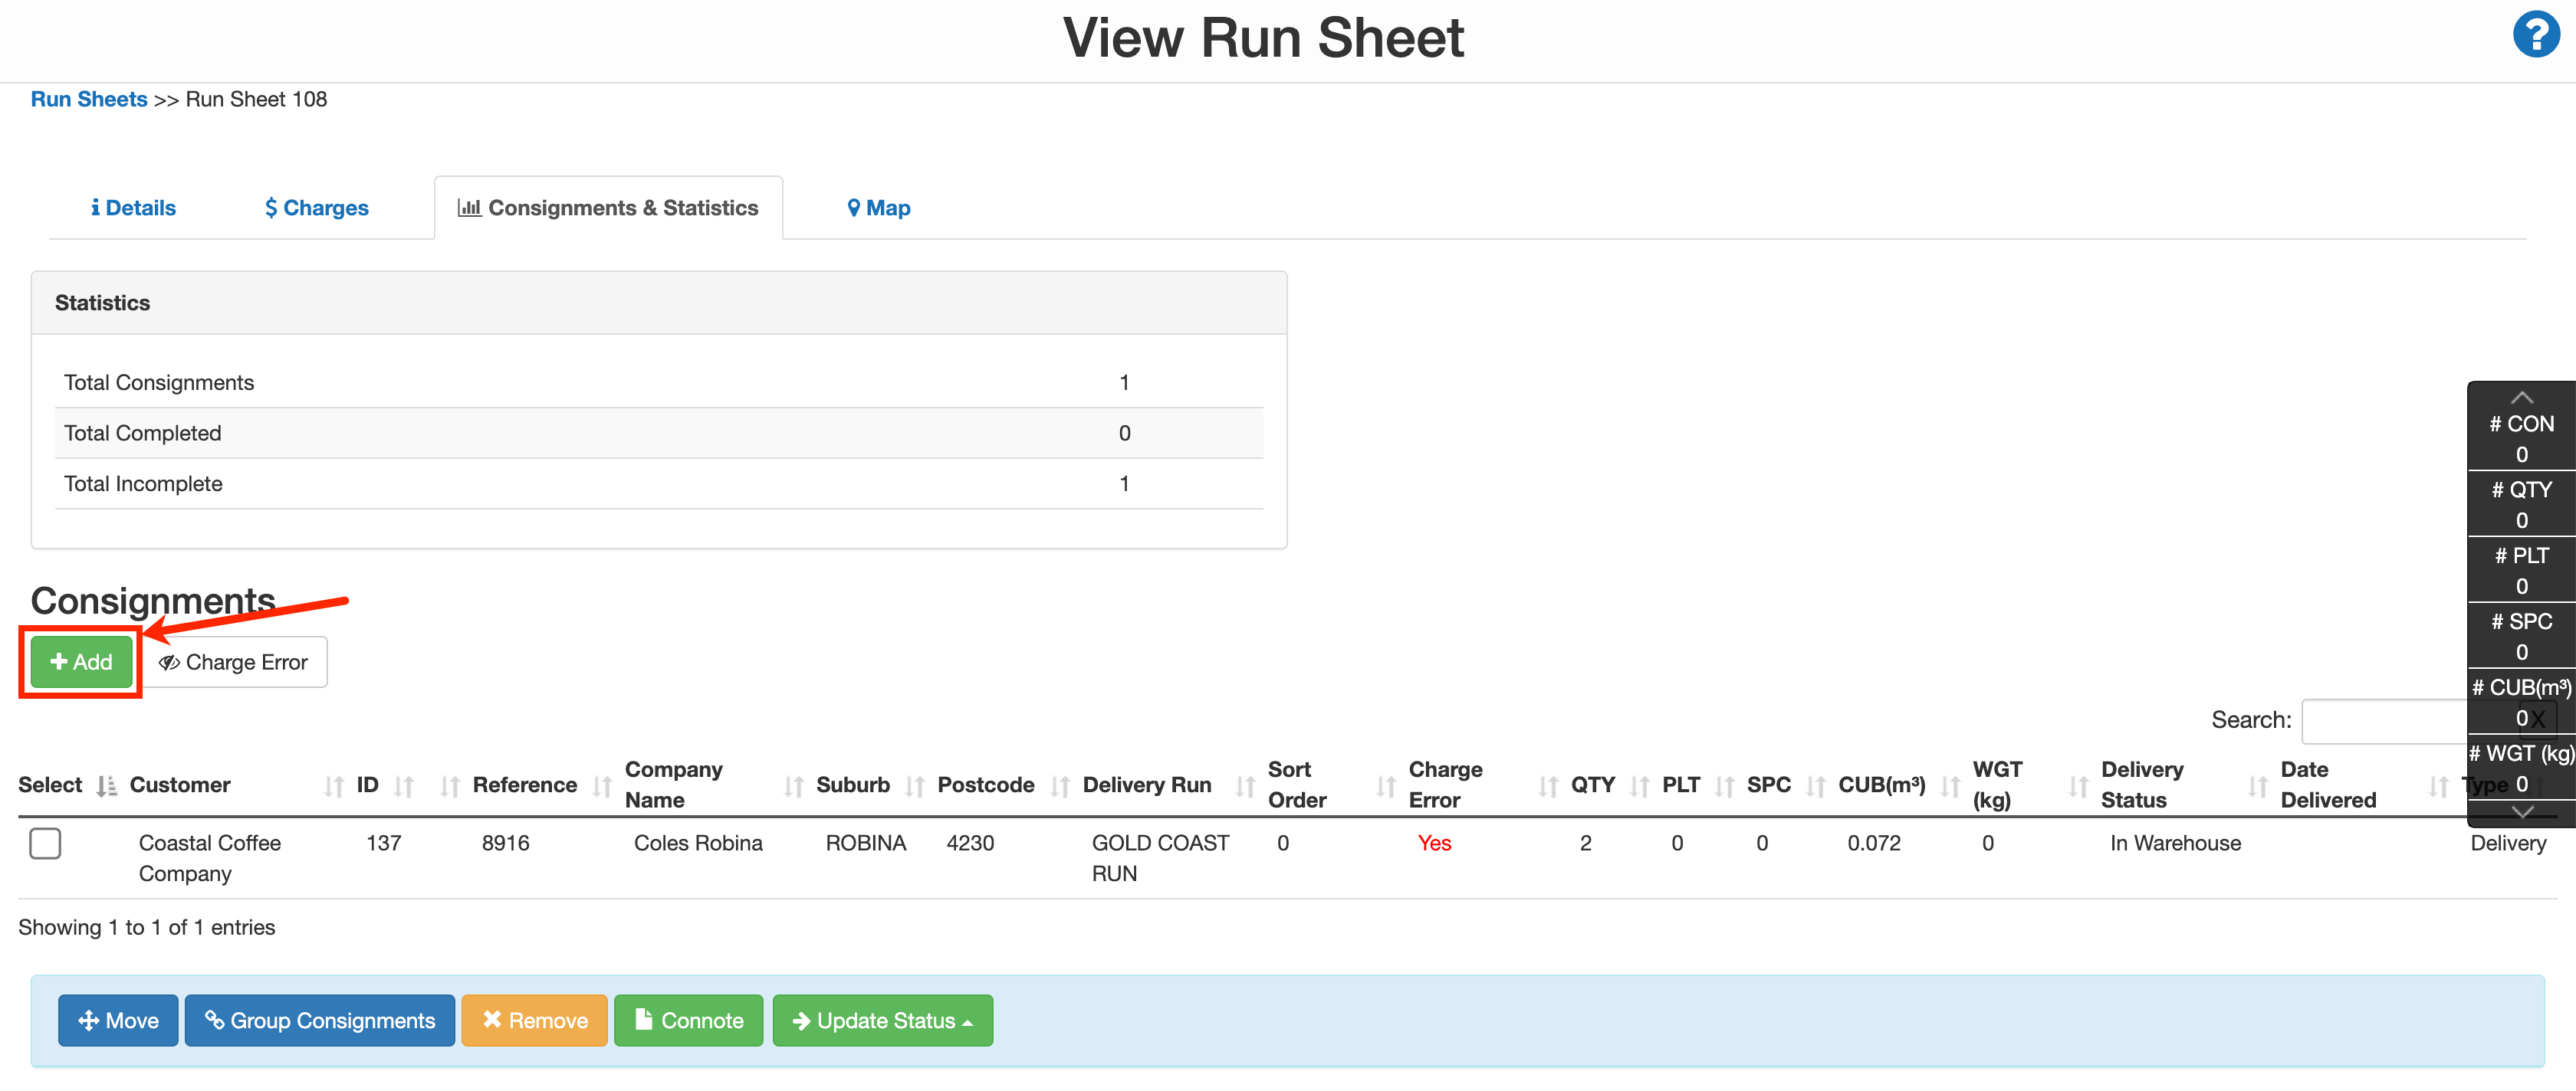Click the plus icon on the Add button
2576x1091 pixels.
point(58,661)
